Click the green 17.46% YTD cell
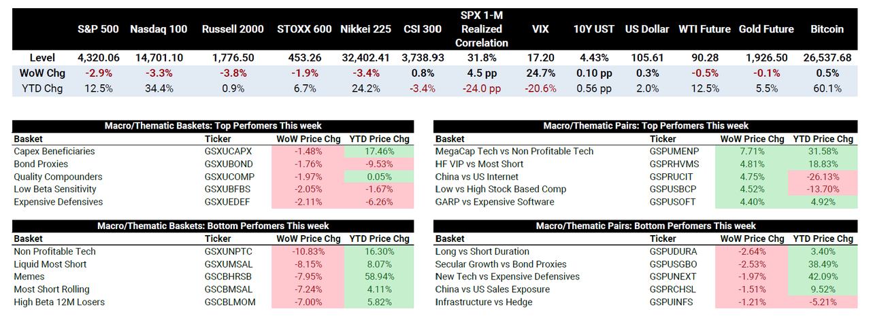 (378, 152)
